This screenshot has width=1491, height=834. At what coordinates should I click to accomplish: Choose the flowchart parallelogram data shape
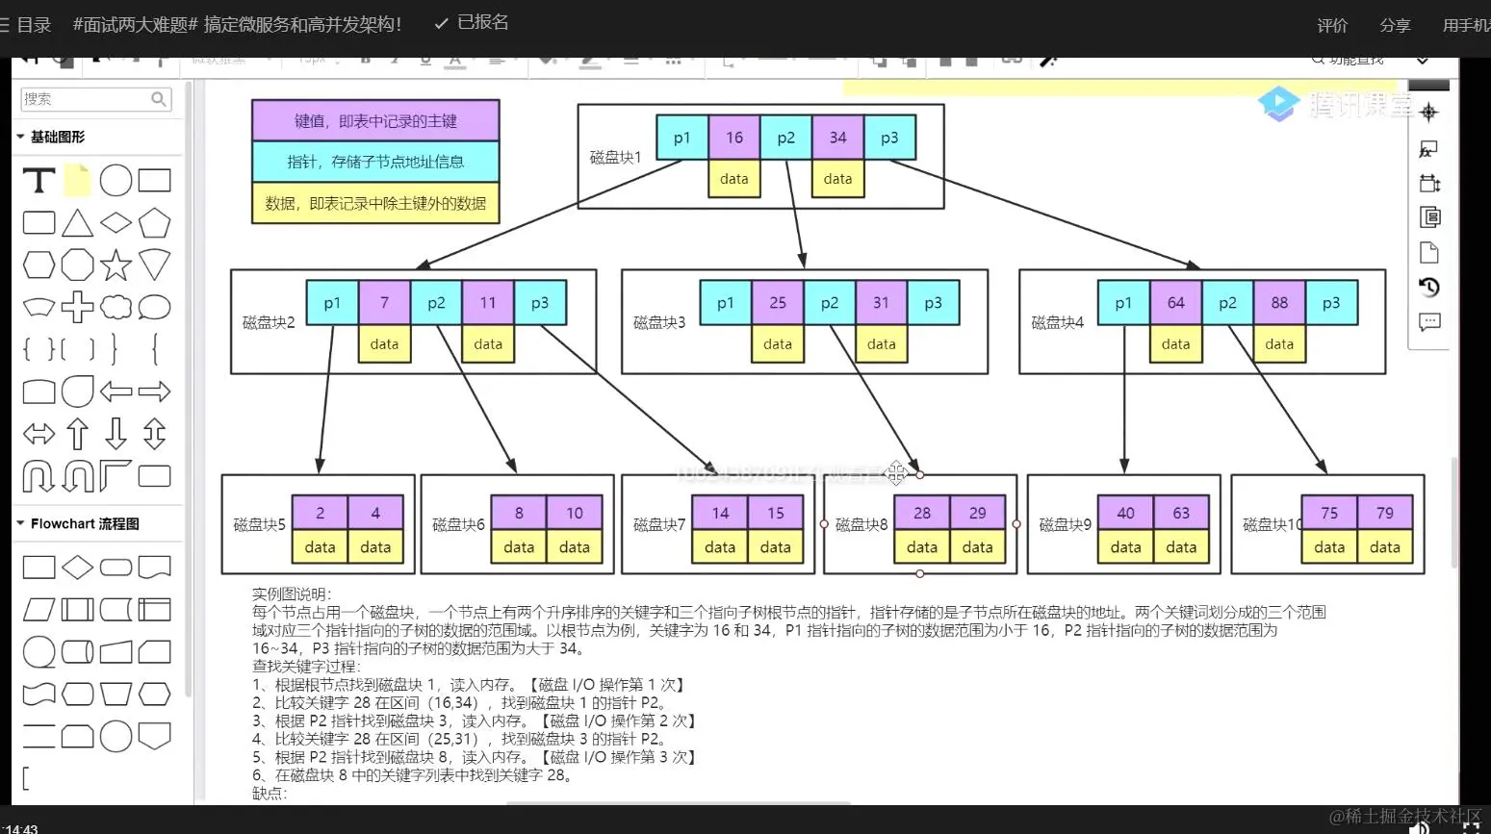39,610
